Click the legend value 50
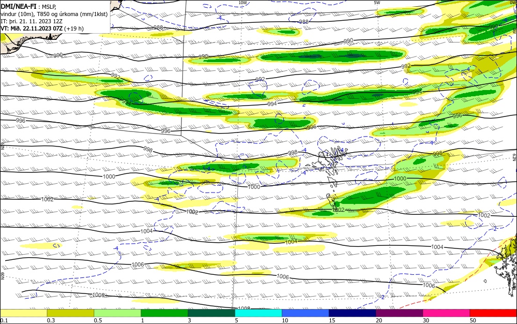The height and width of the screenshot is (324, 517). click(x=473, y=320)
